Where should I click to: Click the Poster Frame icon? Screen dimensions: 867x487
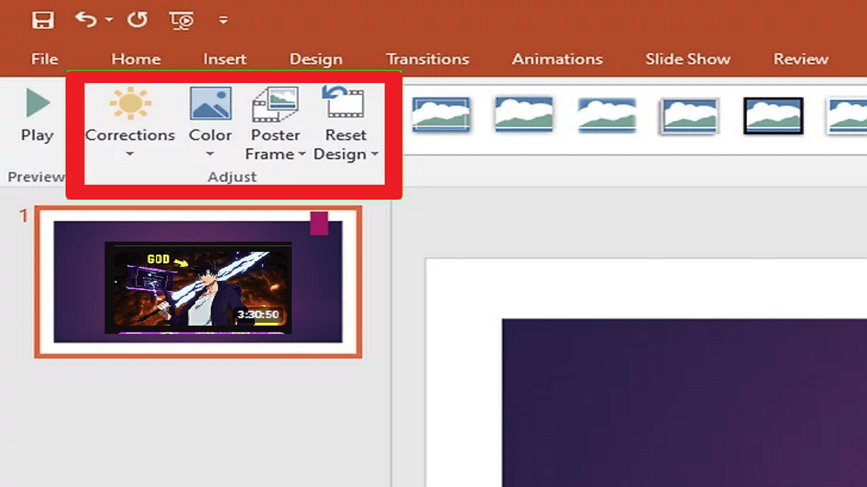pos(275,105)
